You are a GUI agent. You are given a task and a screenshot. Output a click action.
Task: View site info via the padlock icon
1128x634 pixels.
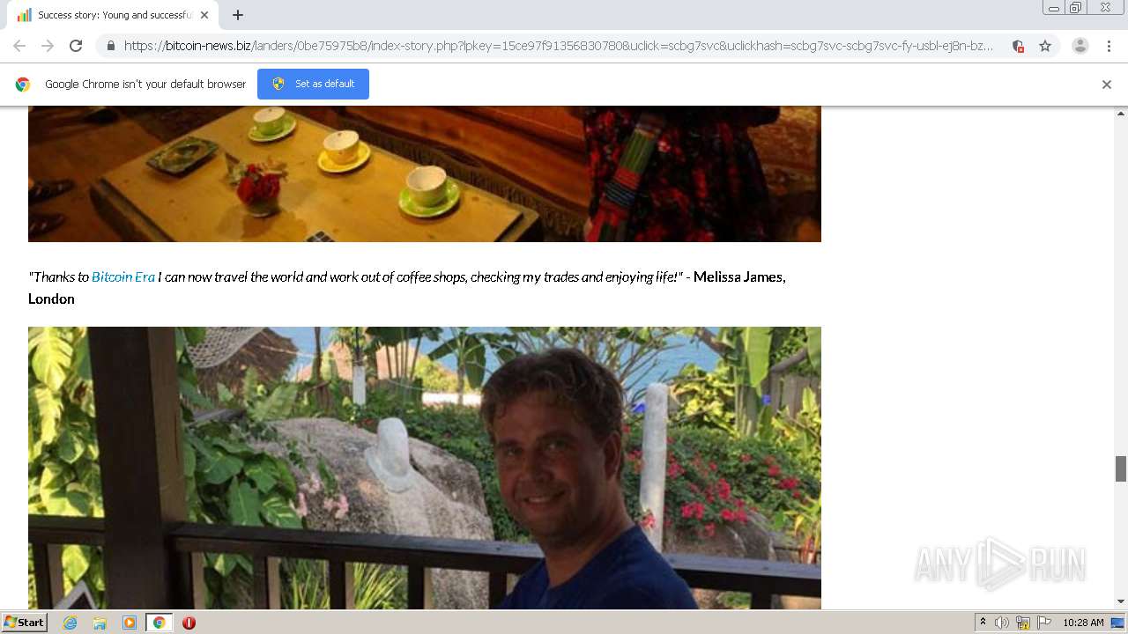(x=110, y=46)
